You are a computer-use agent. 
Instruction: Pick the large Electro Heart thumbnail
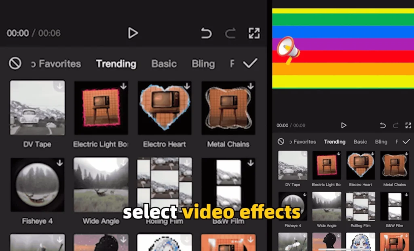coord(165,108)
